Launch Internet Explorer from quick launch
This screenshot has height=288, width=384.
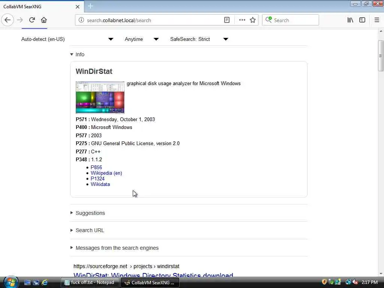tap(45, 283)
